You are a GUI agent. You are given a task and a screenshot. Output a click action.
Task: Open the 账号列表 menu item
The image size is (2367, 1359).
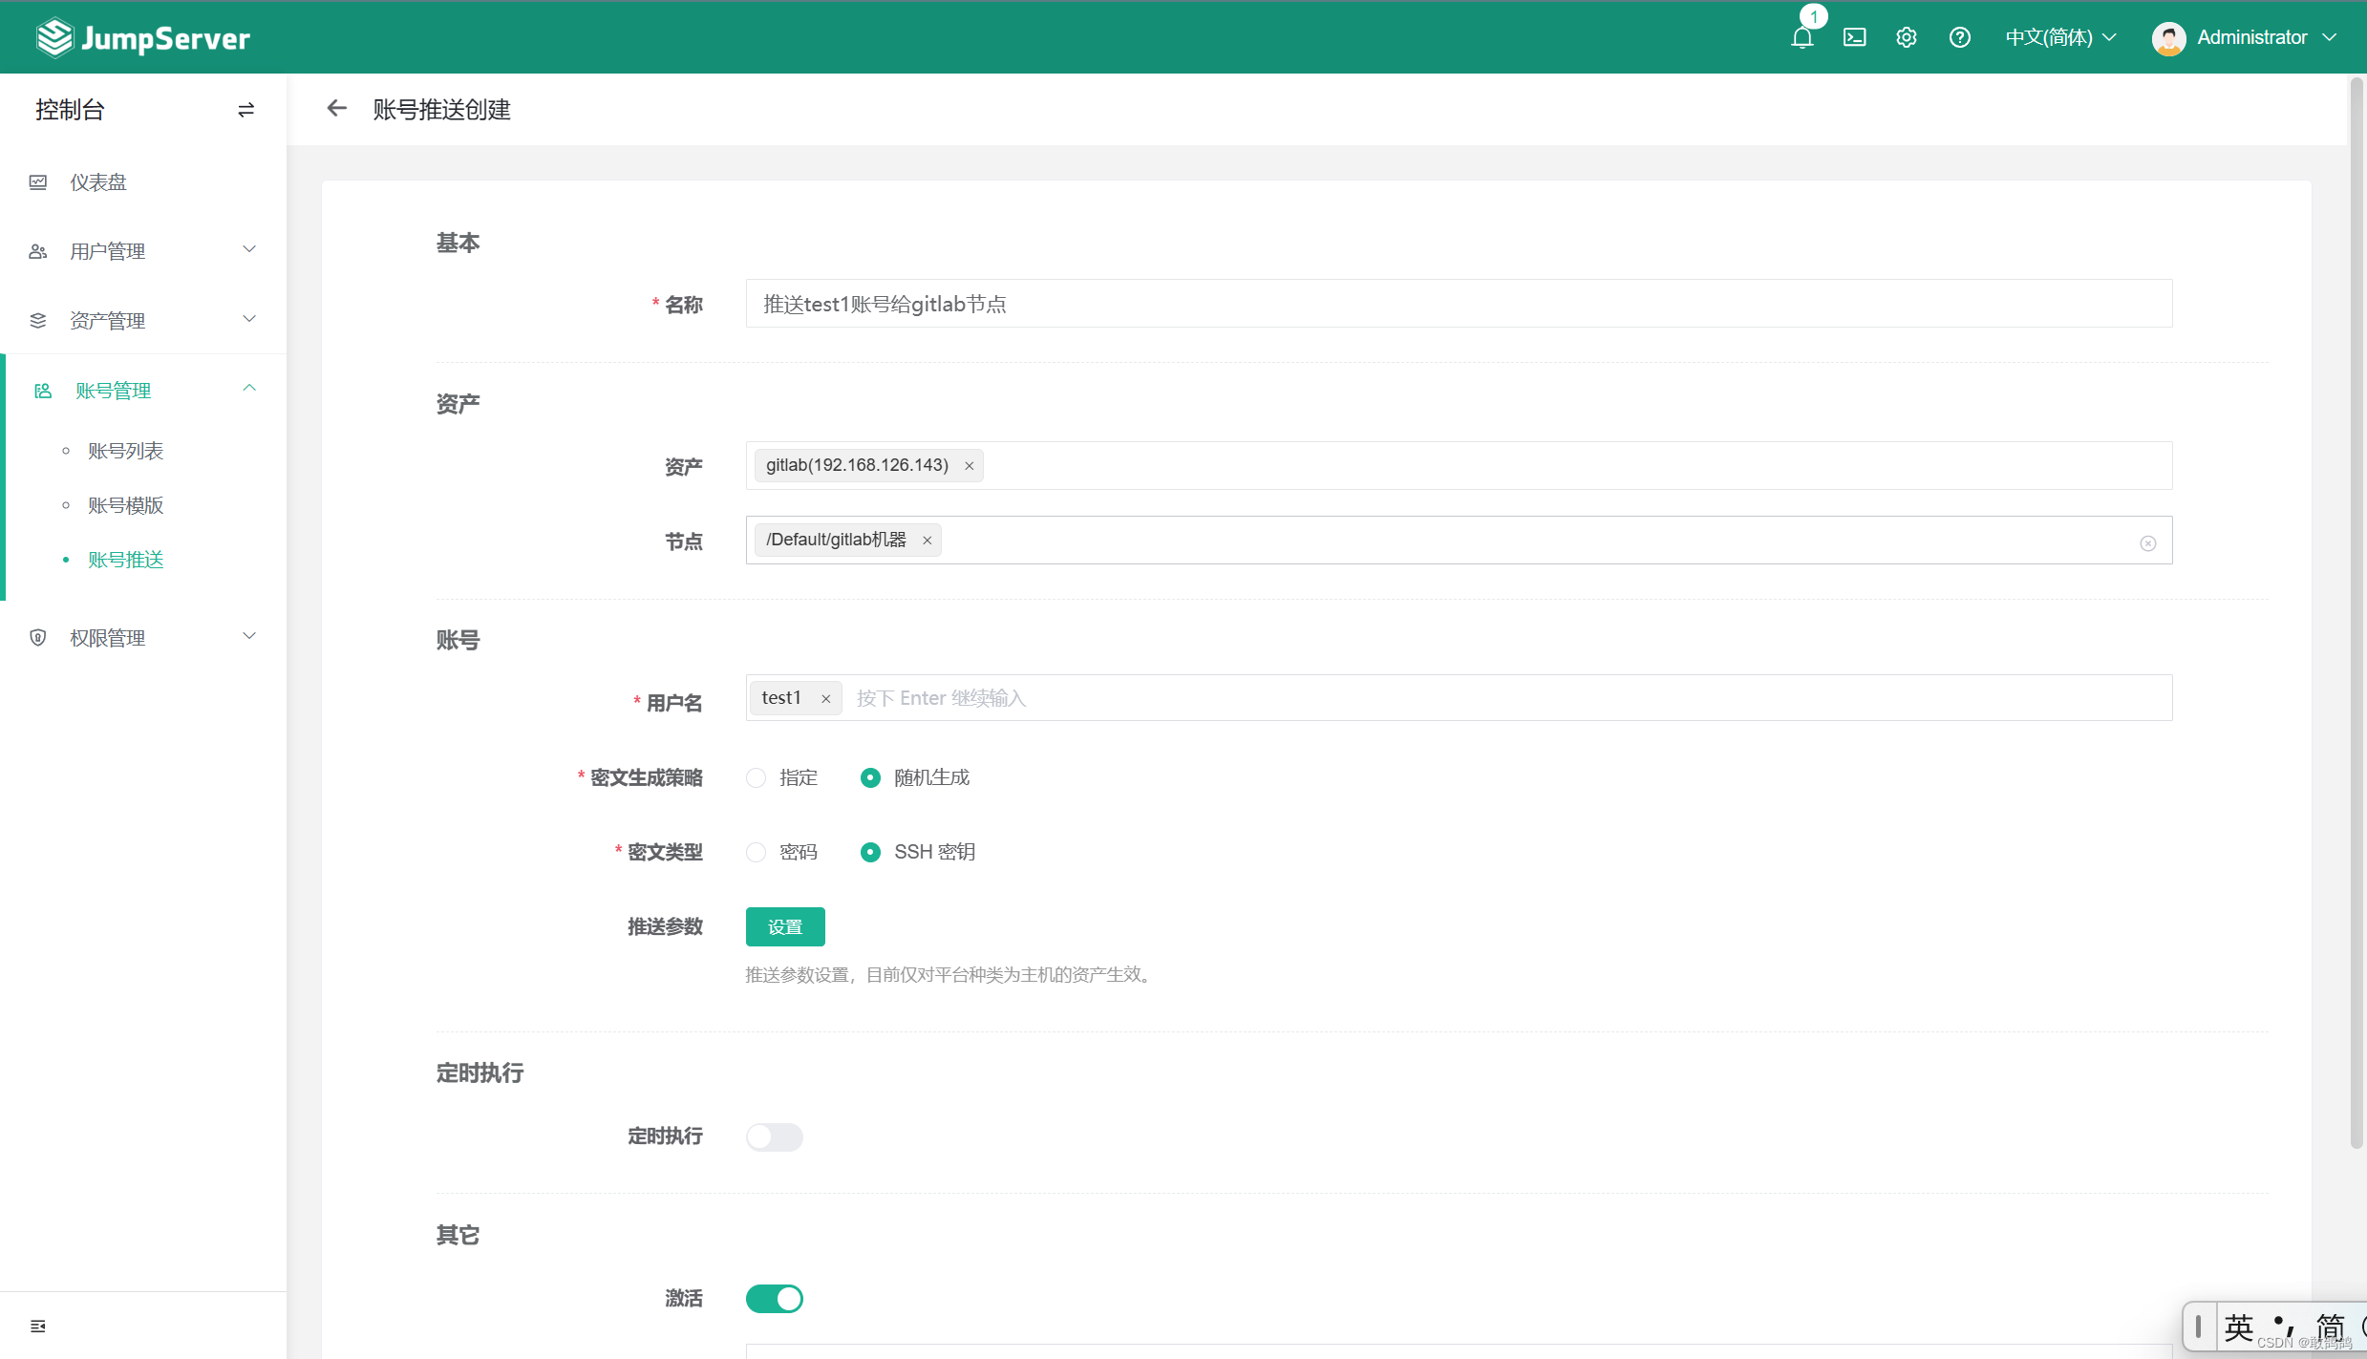[x=126, y=451]
